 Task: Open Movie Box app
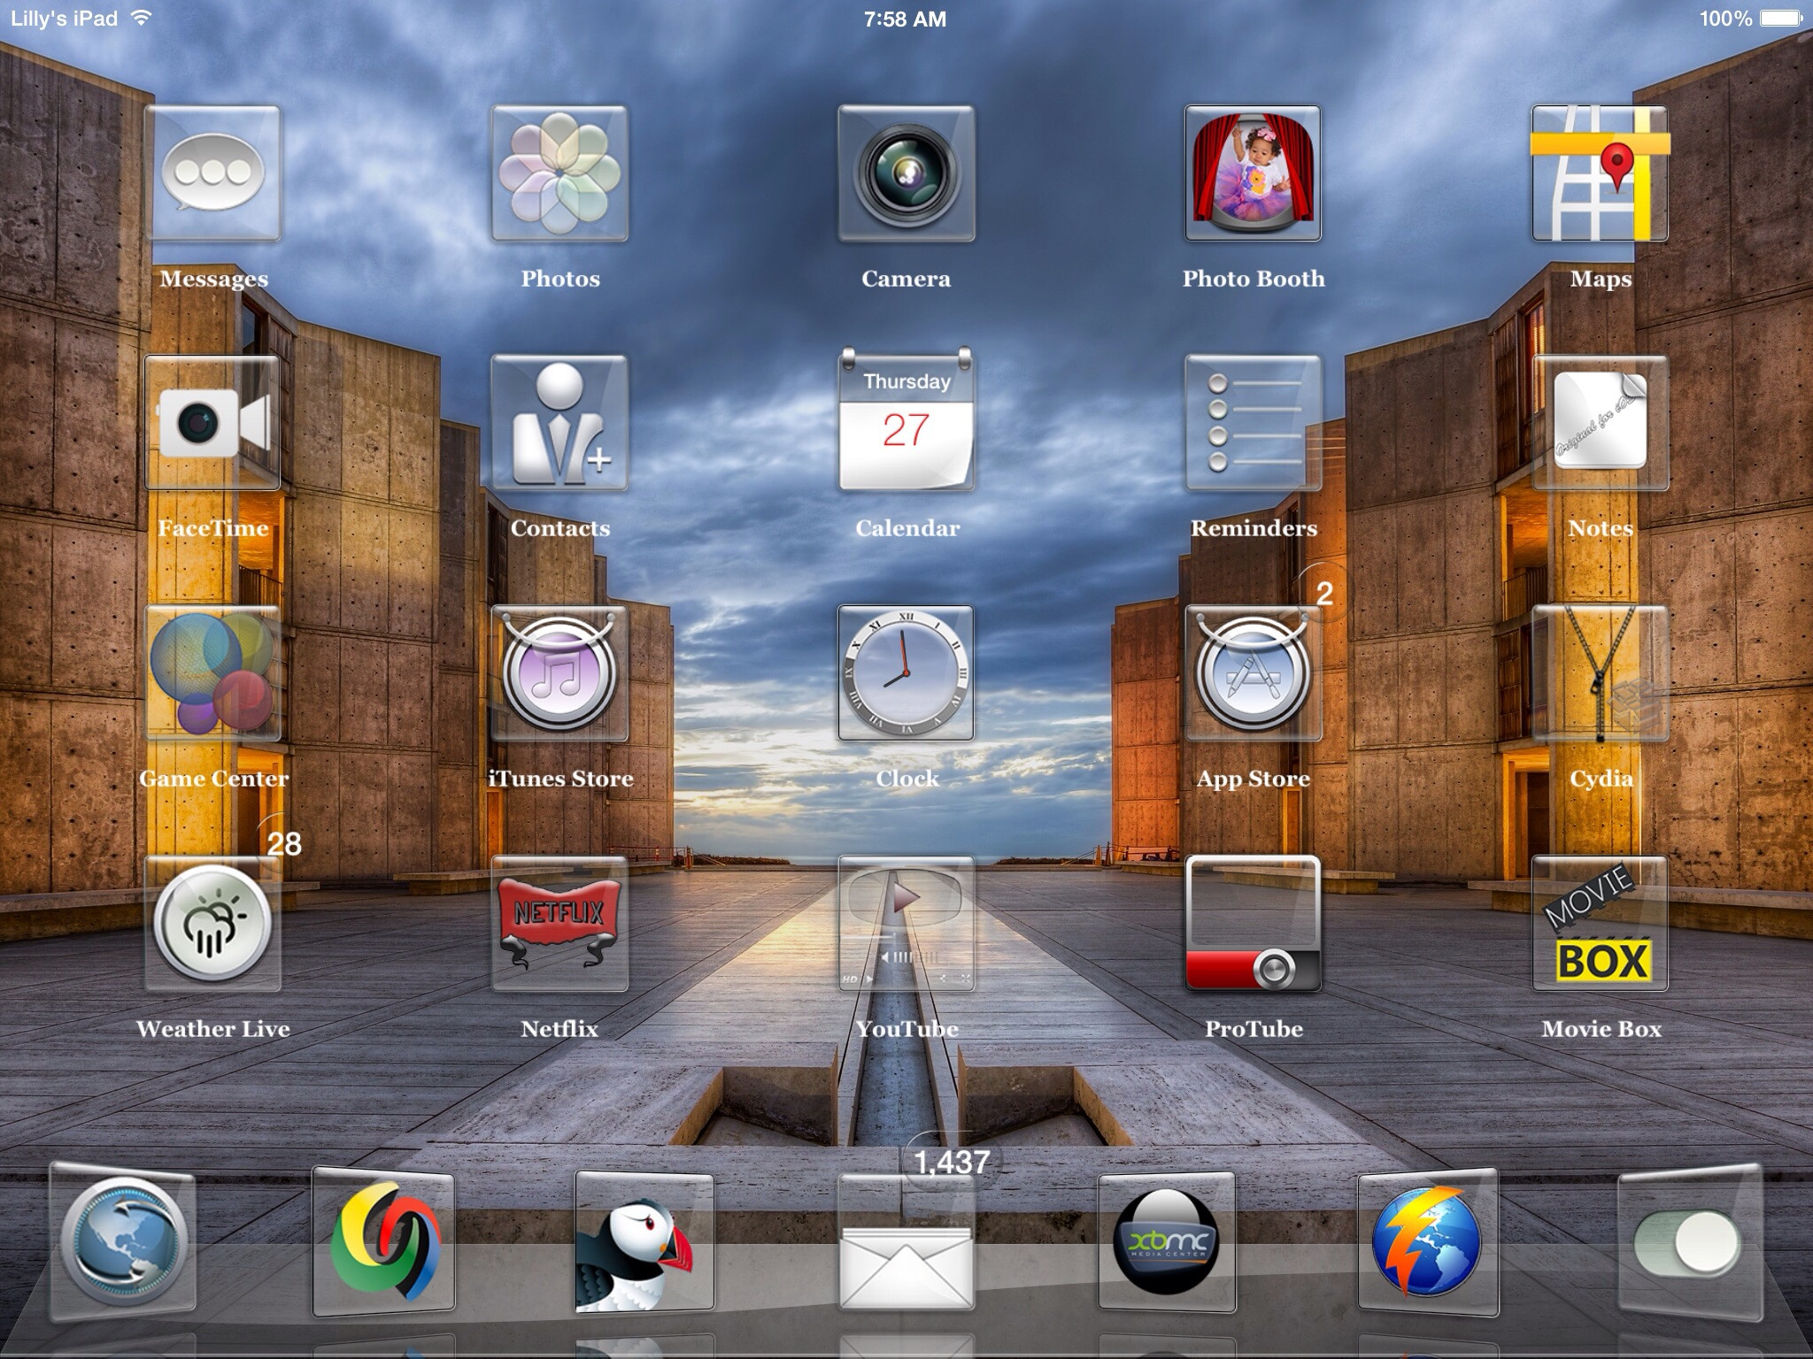[1600, 923]
